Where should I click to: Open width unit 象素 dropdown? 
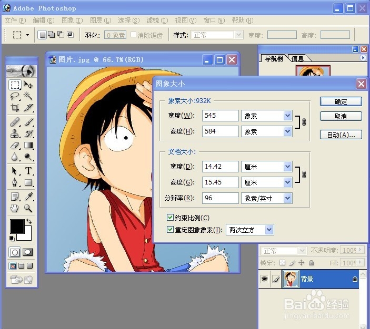tap(287, 116)
